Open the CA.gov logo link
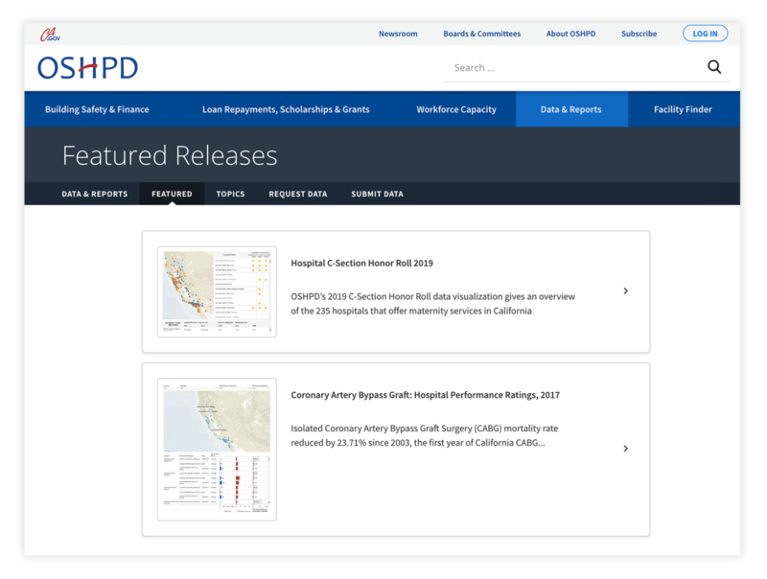767x579 pixels. (51, 33)
